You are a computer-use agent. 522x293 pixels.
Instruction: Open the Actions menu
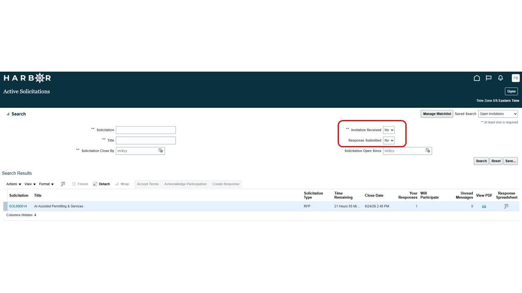[13, 184]
